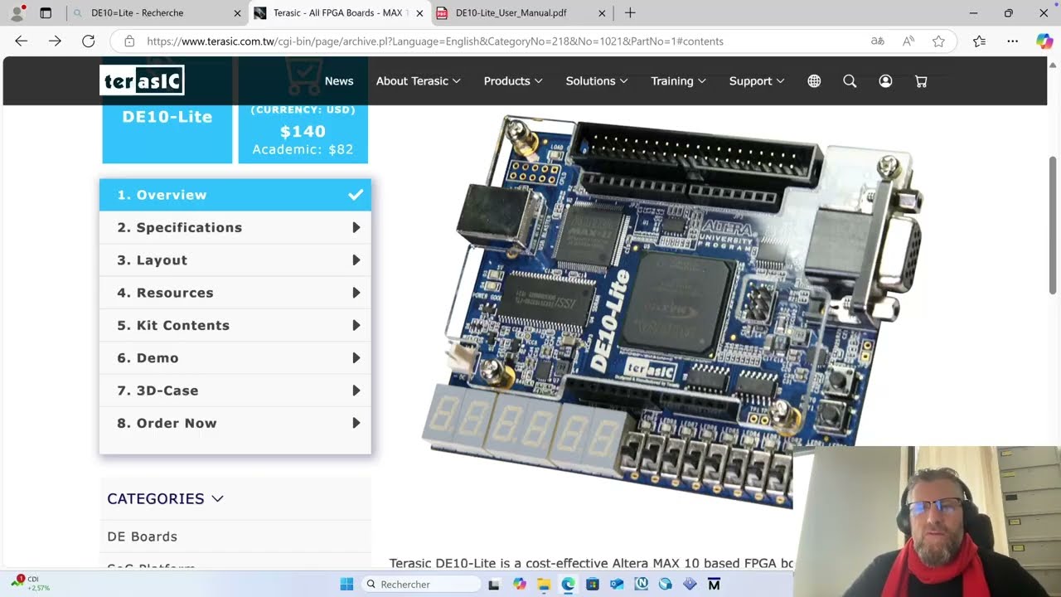Open Windows Start menu
Image resolution: width=1061 pixels, height=597 pixels.
tap(346, 584)
